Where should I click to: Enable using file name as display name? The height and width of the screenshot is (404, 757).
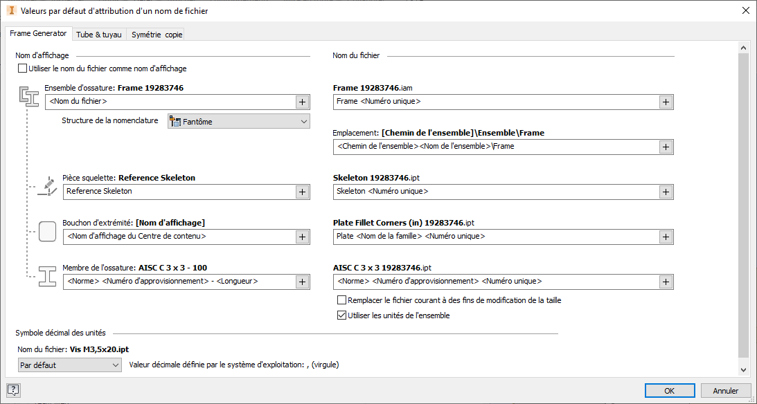(x=23, y=68)
